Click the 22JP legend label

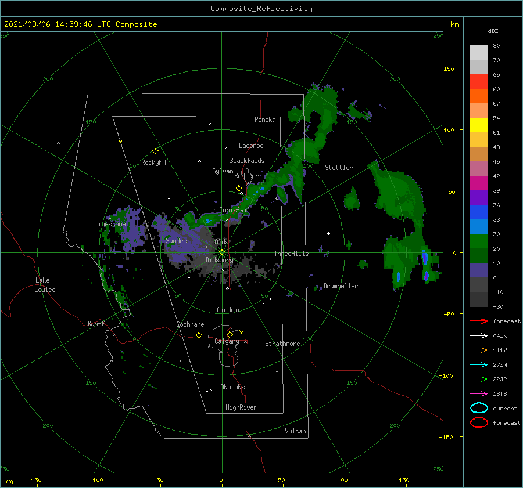click(500, 379)
